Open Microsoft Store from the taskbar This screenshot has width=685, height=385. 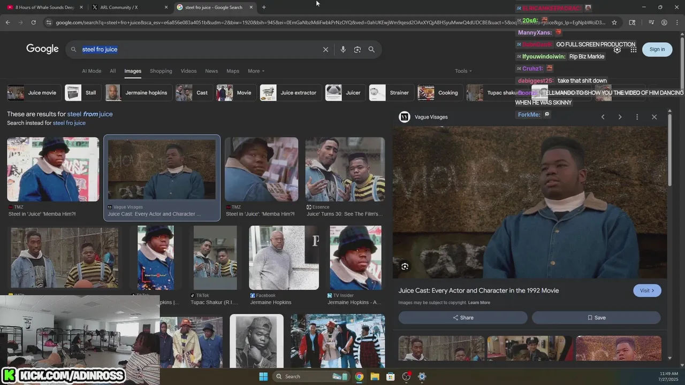pyautogui.click(x=390, y=376)
